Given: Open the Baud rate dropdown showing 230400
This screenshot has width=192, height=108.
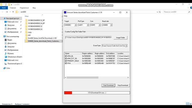Looking at the screenshot, I should coord(107,25).
